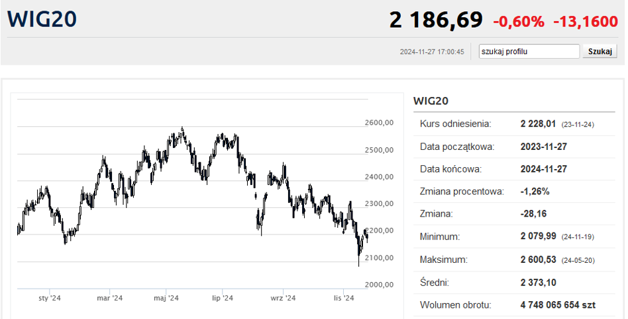This screenshot has height=319, width=628.
Task: Click the 2024-11-27 17:00:45 timestamp
Action: (432, 52)
